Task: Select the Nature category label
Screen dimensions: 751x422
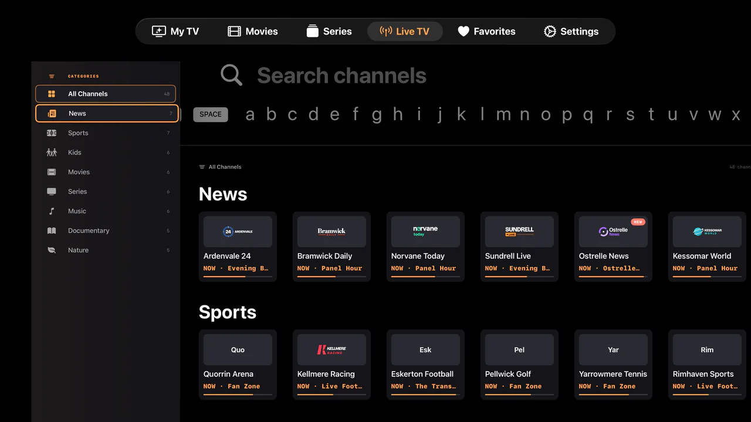Action: (x=78, y=250)
